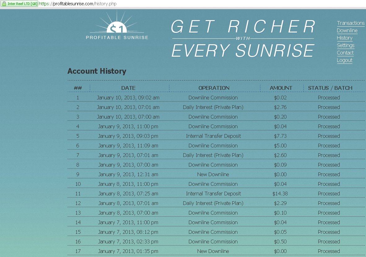Click New Downline operation in row 17
366x257 pixels.
(213, 251)
